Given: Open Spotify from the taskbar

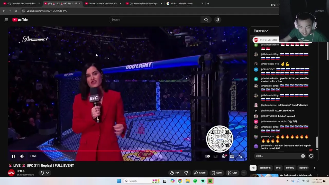Looking at the screenshot, I should click(x=195, y=181).
